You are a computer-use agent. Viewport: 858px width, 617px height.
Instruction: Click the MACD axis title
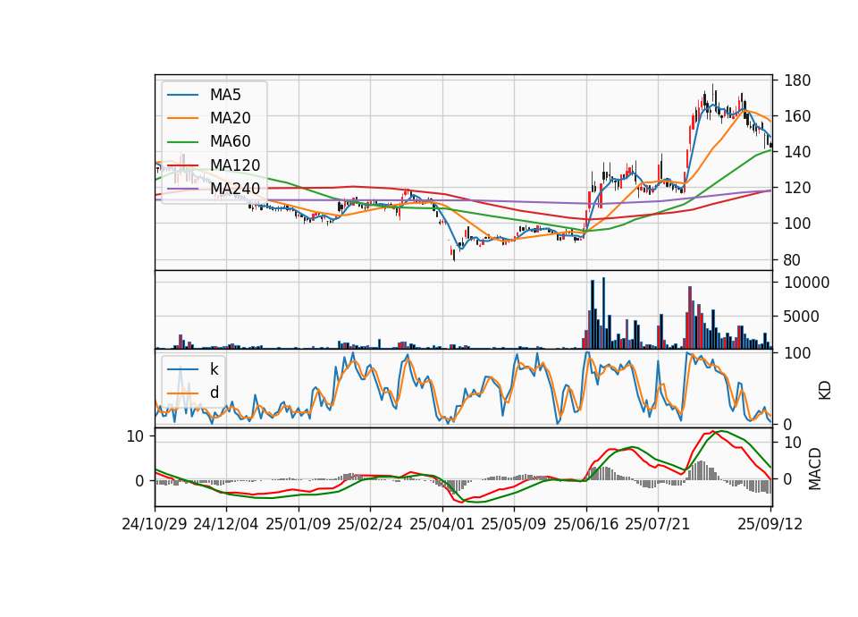pyautogui.click(x=815, y=469)
